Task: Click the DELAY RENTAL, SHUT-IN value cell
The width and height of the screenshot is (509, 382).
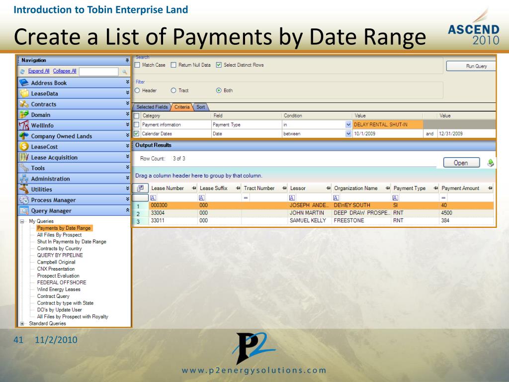Action: 388,125
